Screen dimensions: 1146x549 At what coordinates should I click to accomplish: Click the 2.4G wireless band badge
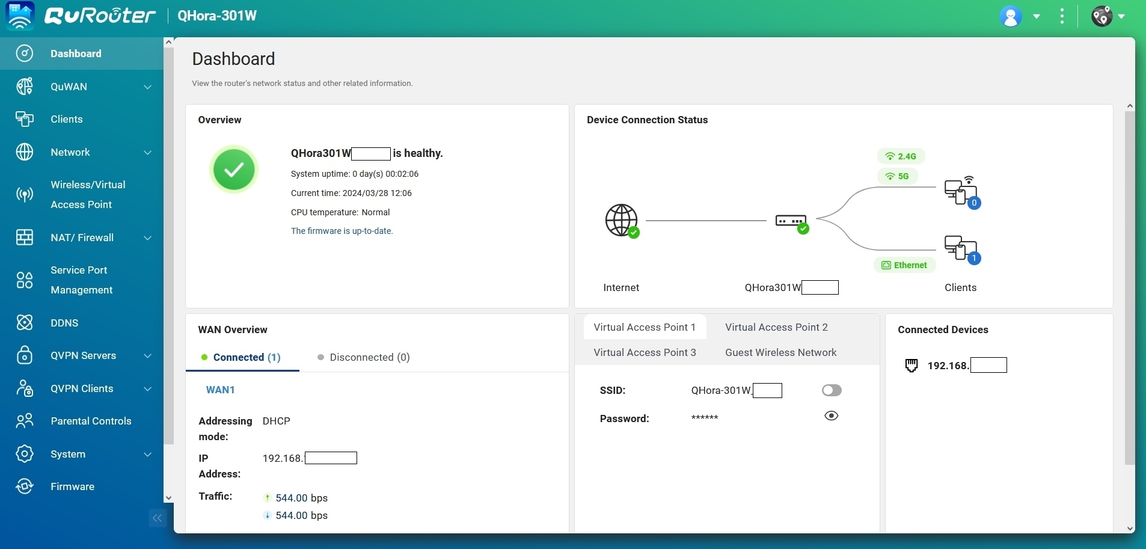coord(901,156)
